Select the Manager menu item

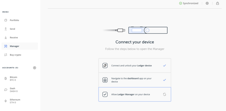19,46
